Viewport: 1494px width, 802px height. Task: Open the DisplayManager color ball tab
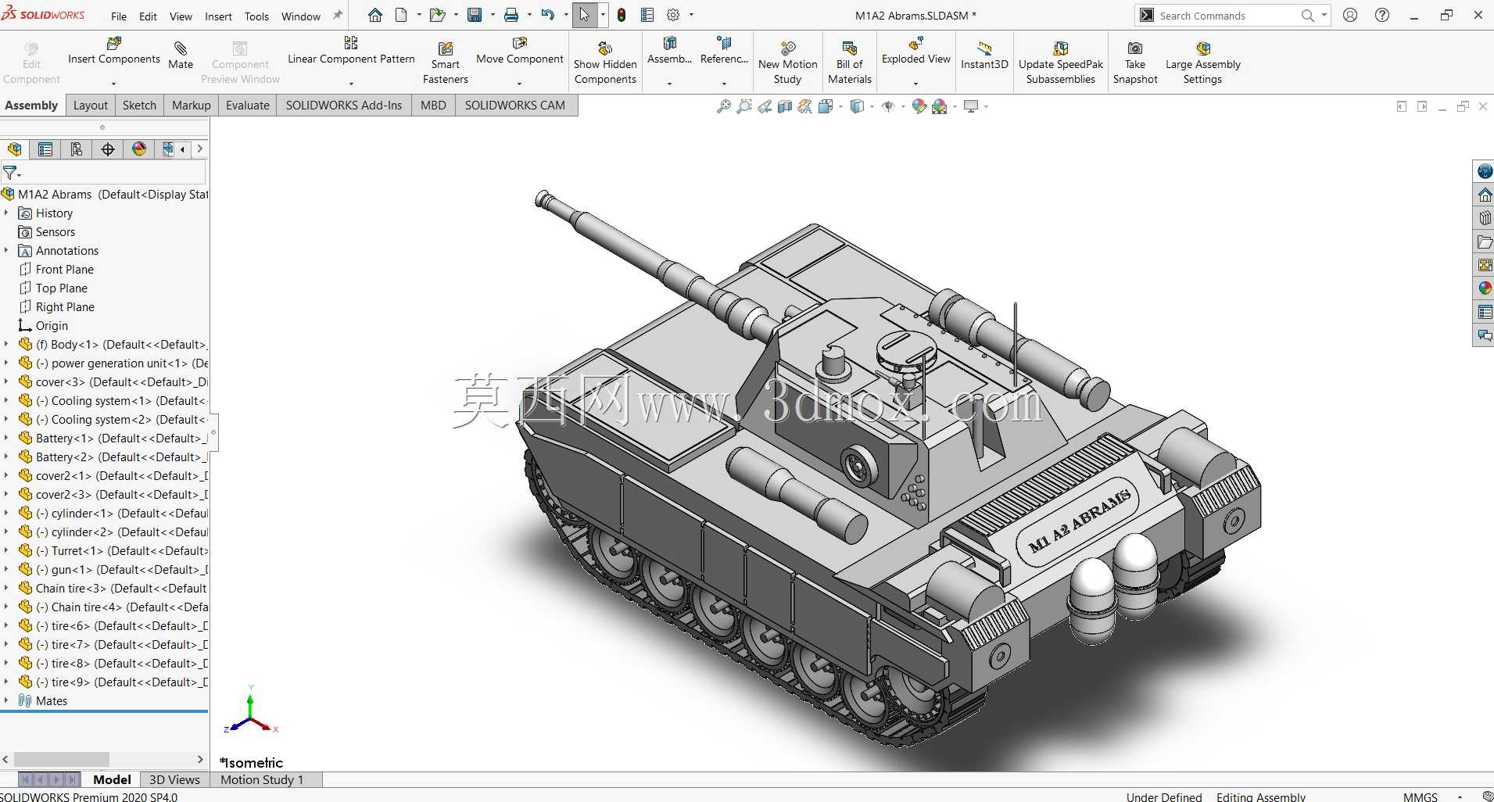[139, 149]
